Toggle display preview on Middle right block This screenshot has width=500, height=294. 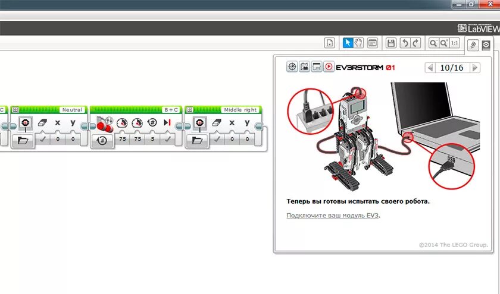click(x=189, y=110)
